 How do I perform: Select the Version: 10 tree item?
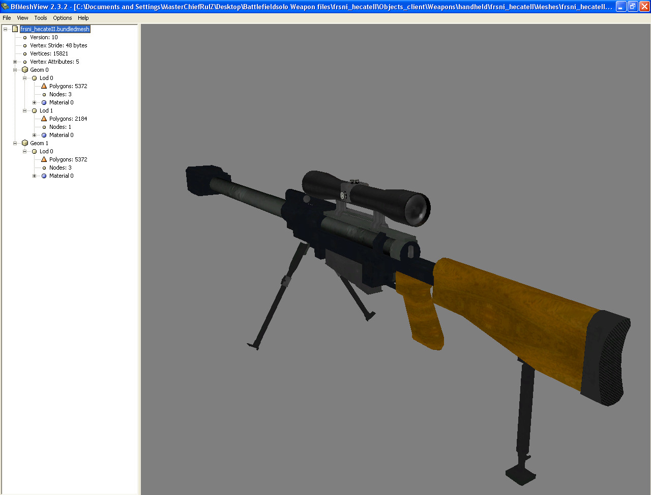pos(45,37)
